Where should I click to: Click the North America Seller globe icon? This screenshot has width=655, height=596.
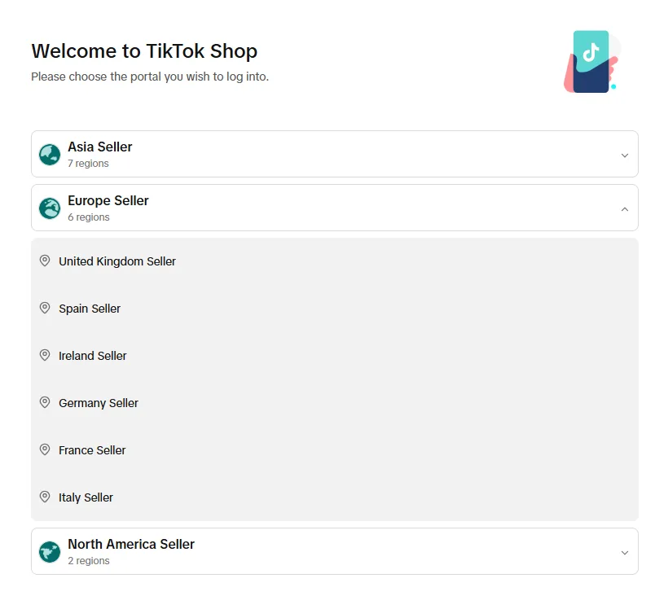point(50,552)
